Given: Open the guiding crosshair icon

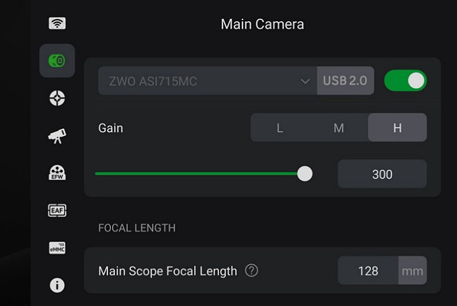Looking at the screenshot, I should click(x=57, y=98).
